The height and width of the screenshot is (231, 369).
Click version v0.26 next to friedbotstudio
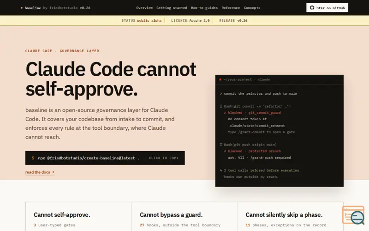pyautogui.click(x=85, y=8)
